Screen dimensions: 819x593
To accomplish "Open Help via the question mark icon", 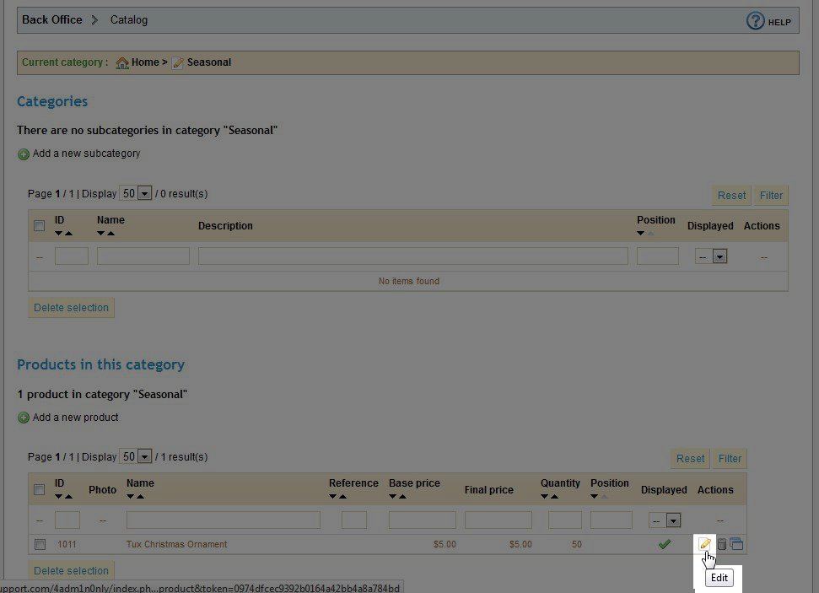I will (x=755, y=21).
